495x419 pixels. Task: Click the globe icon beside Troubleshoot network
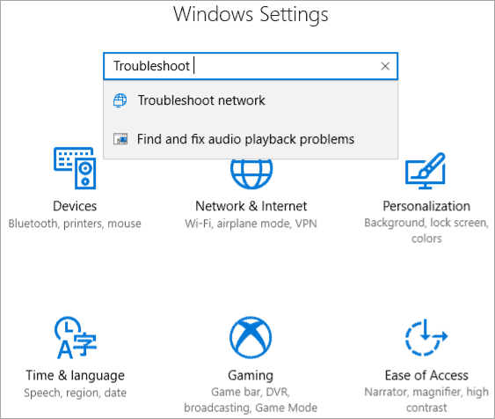(x=120, y=100)
